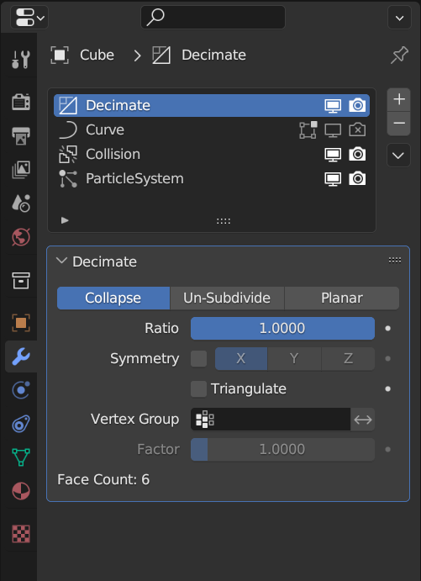Animate Triangulate property dot
Image resolution: width=421 pixels, height=581 pixels.
pos(387,389)
